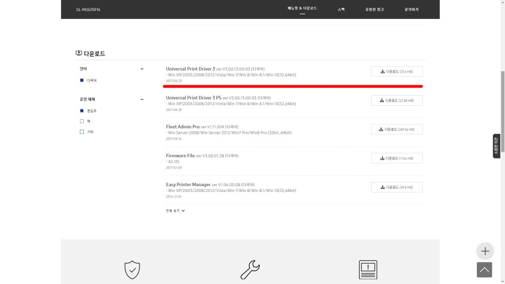Download Universal Print Driver 3 (25.4 MB)
Screen dimensions: 505x284
tap(397, 72)
